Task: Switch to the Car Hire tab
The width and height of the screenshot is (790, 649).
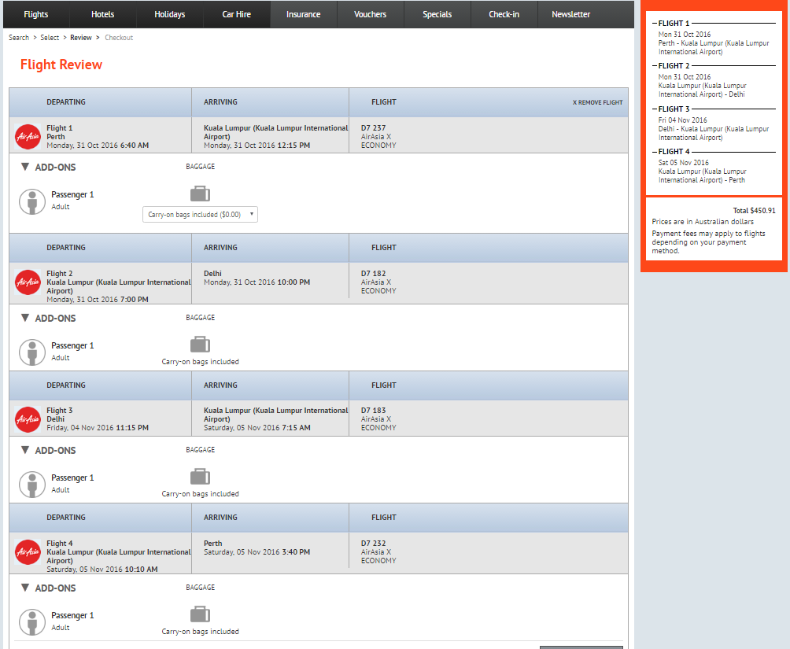Action: (237, 14)
